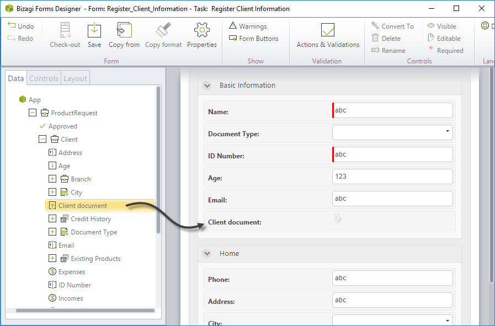Open the City combo box on form

(x=392, y=320)
